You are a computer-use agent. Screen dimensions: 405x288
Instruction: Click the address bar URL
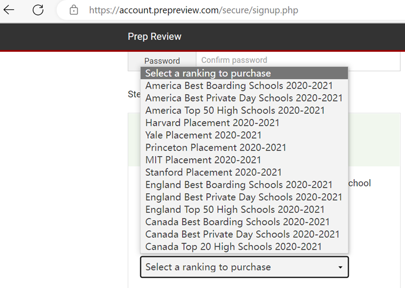click(194, 10)
